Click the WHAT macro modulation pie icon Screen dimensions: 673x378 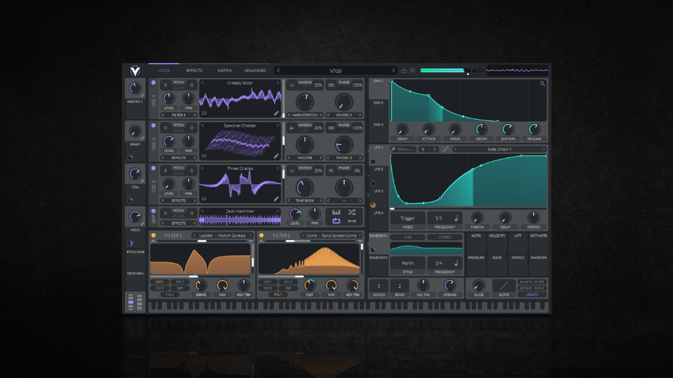pyautogui.click(x=130, y=157)
